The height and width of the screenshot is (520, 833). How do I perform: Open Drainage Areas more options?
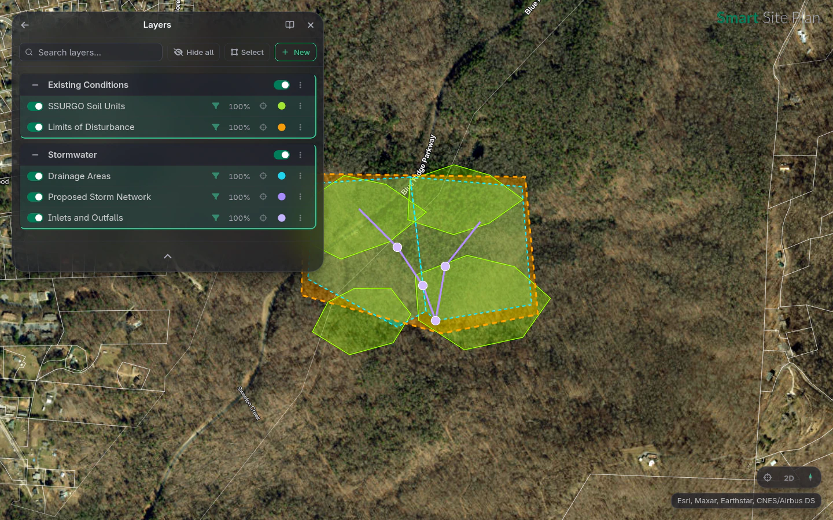pyautogui.click(x=300, y=176)
